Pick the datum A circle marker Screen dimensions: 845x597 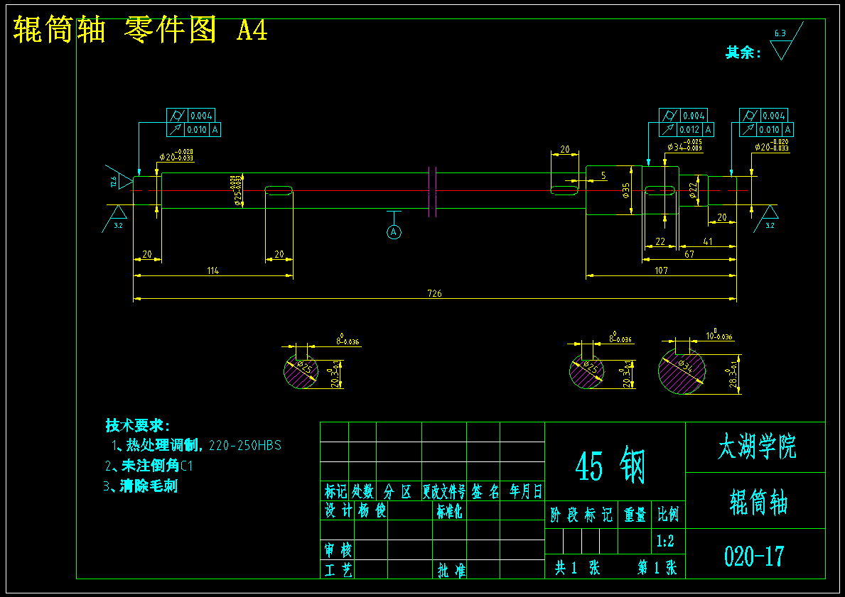pos(394,232)
